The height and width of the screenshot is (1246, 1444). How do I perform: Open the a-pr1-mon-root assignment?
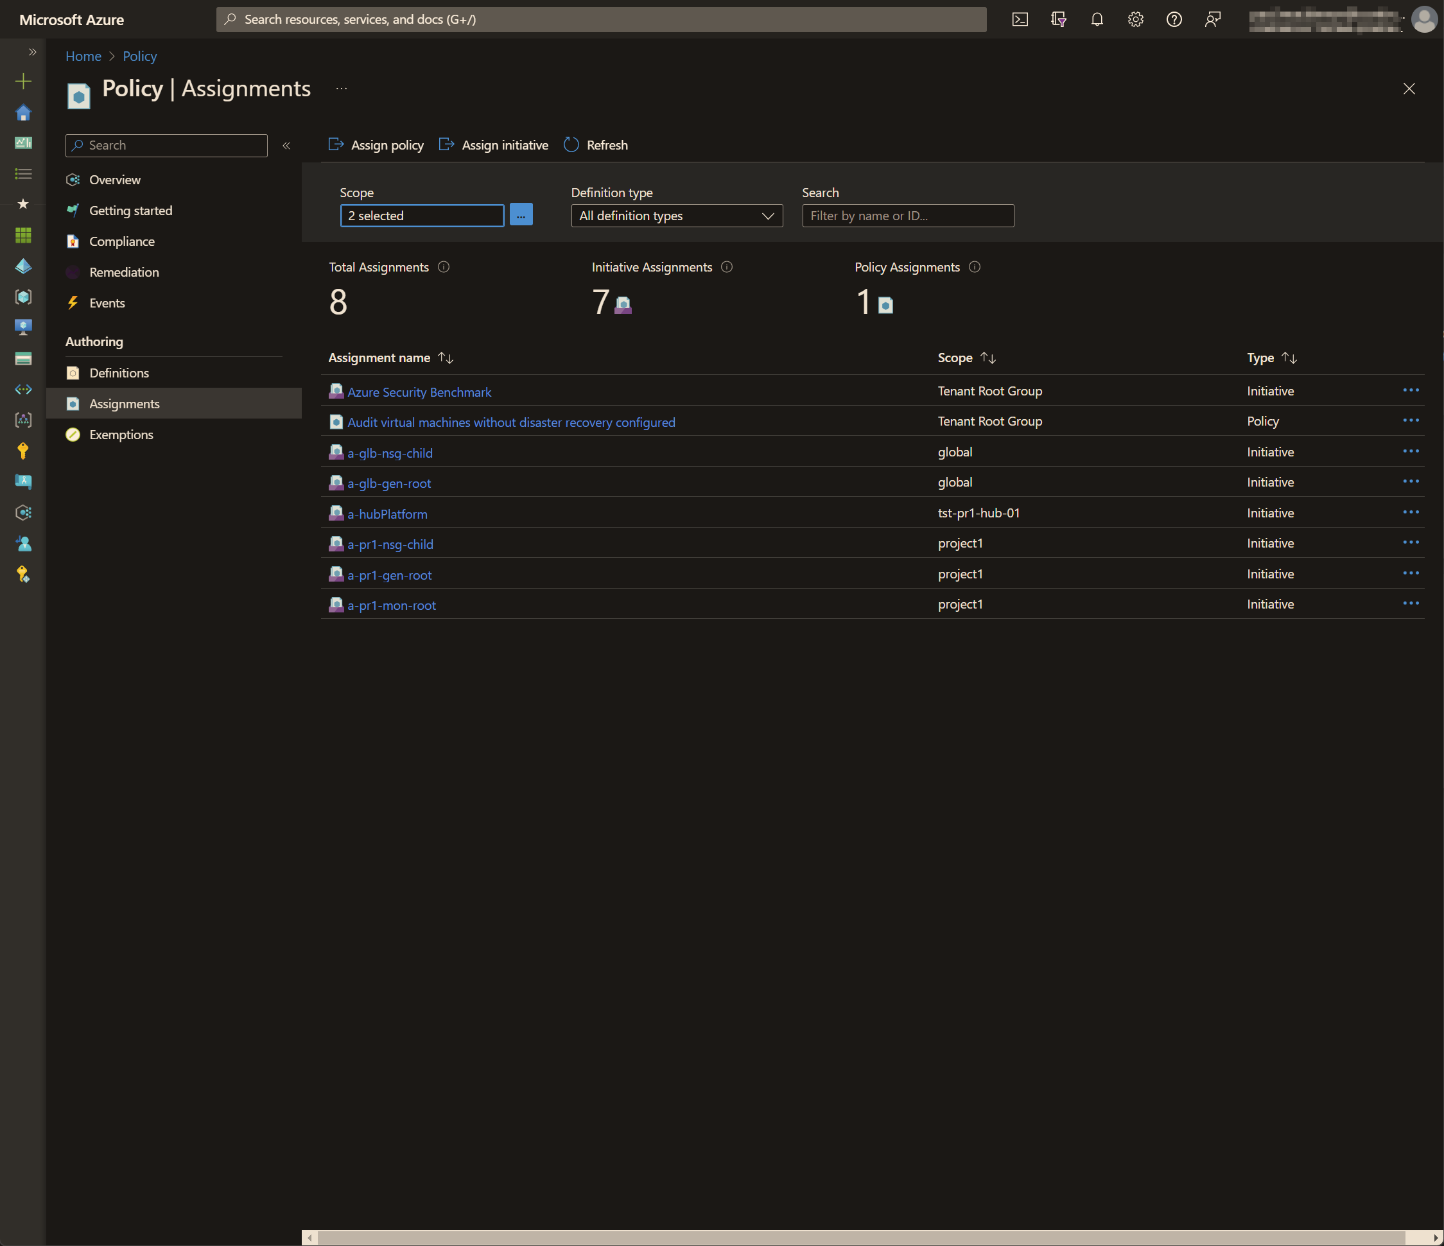pos(391,605)
